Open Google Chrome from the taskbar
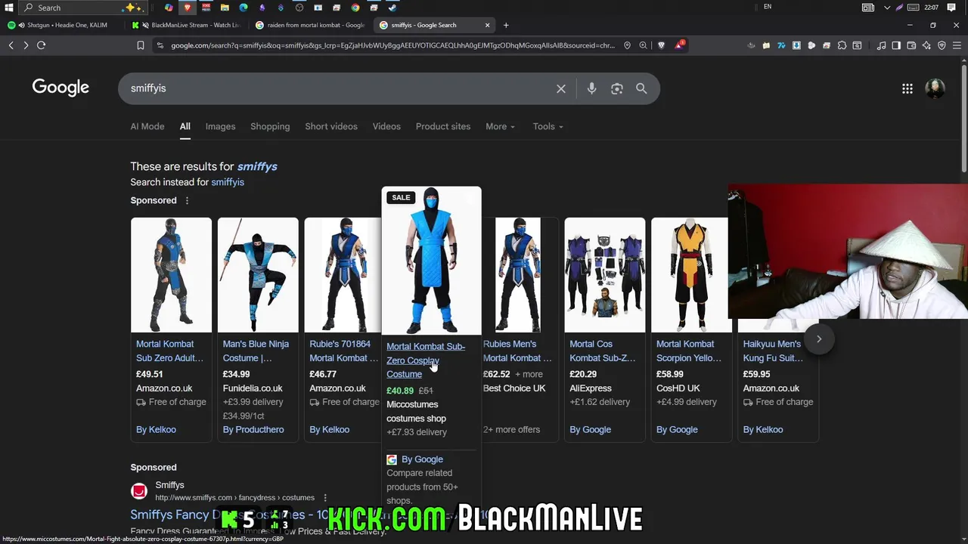 (x=355, y=8)
